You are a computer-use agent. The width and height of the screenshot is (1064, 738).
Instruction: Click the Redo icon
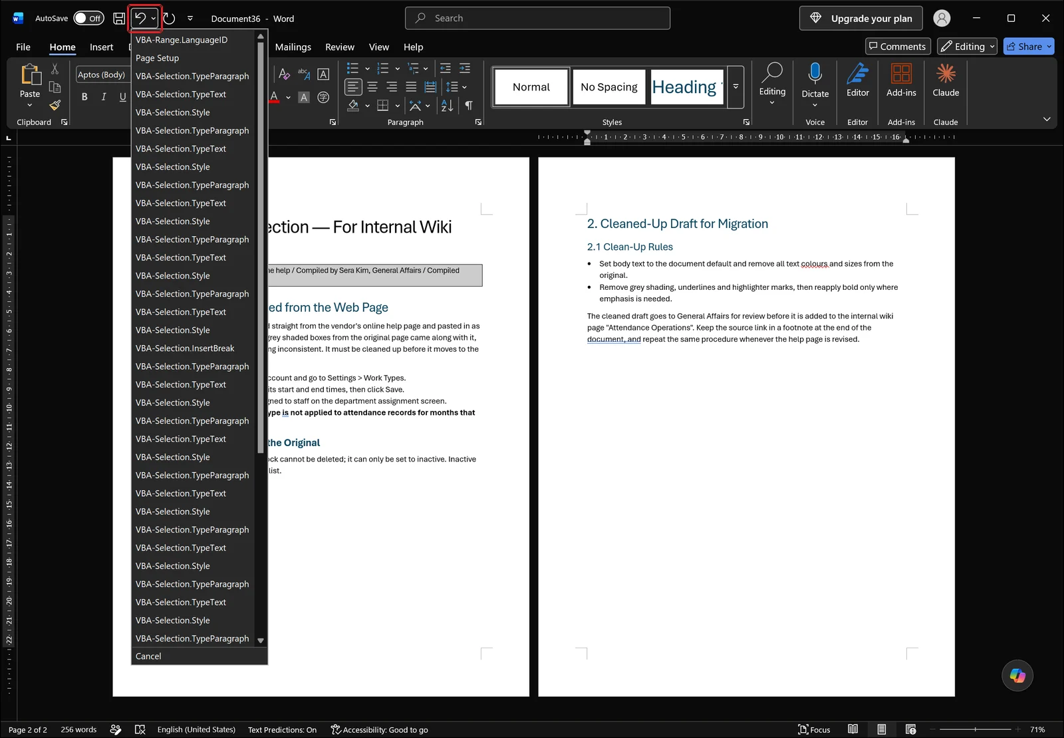pos(170,19)
